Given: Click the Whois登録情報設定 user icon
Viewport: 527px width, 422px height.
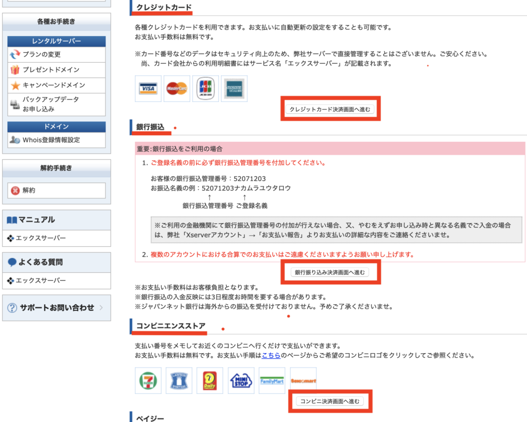Looking at the screenshot, I should pyautogui.click(x=15, y=140).
